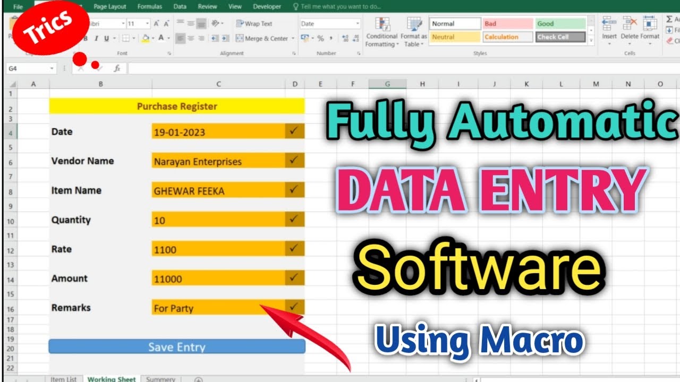680x382 pixels.
Task: Apply the Normal cell style
Action: click(x=455, y=23)
